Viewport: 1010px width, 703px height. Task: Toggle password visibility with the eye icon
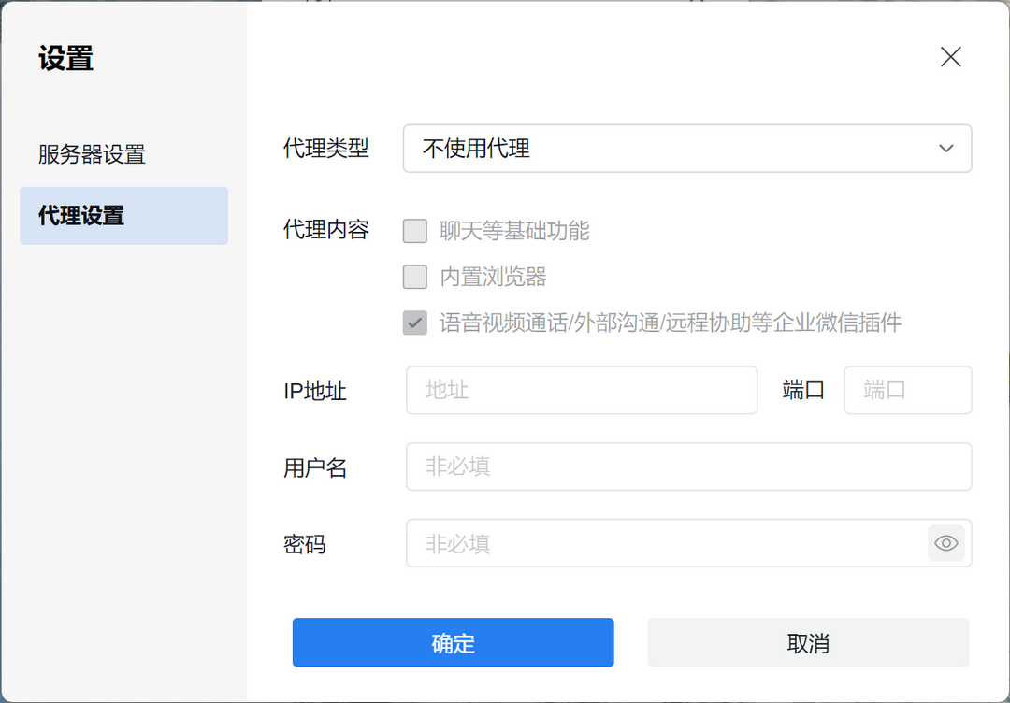pos(945,543)
